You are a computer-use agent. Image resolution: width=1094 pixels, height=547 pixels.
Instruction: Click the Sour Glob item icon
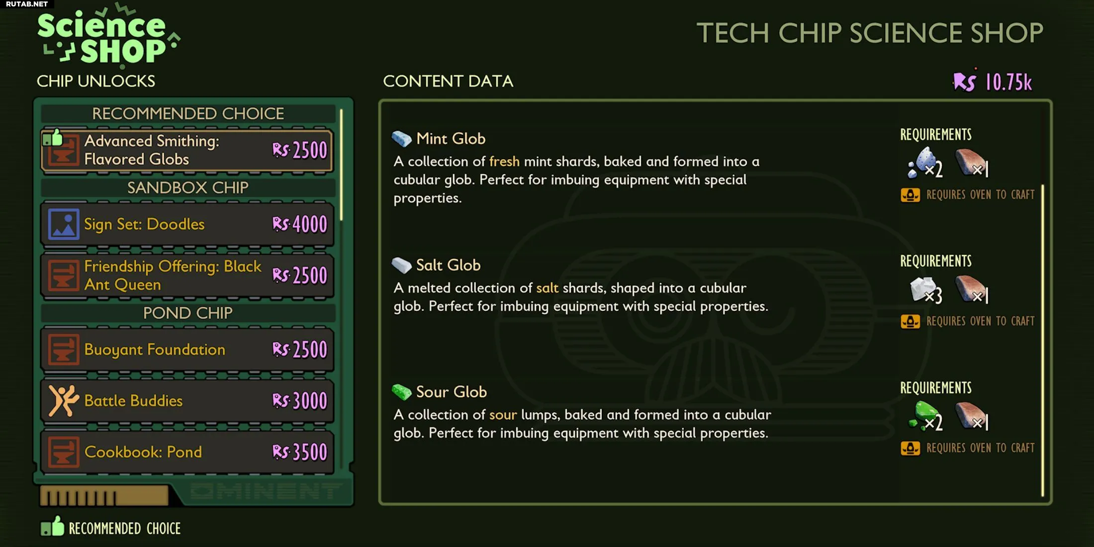[401, 392]
